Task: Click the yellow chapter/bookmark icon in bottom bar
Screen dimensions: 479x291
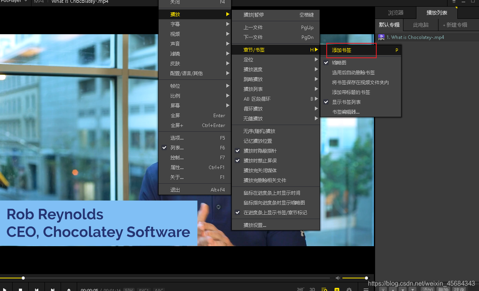Action: pos(337,290)
